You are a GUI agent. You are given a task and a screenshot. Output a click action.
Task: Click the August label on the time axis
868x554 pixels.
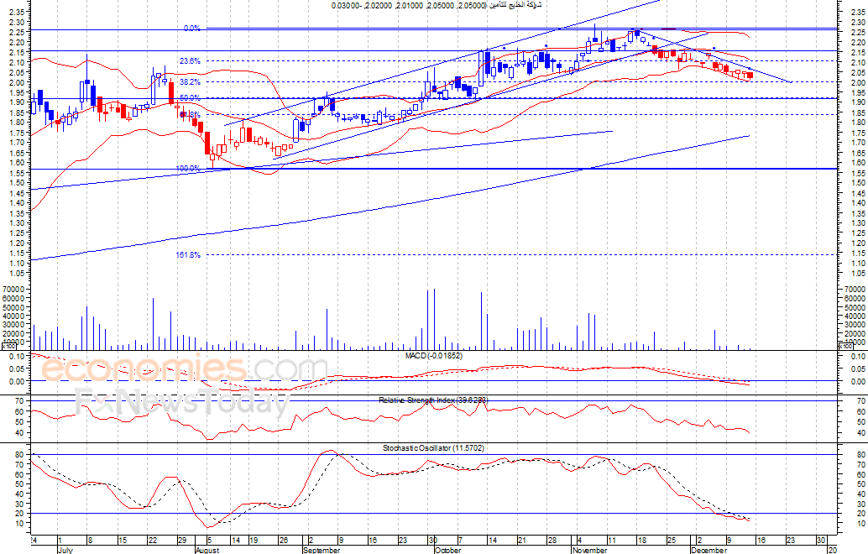click(x=207, y=550)
